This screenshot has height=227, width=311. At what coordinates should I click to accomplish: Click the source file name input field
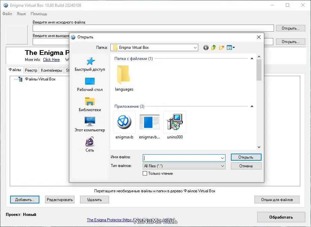[153, 28]
